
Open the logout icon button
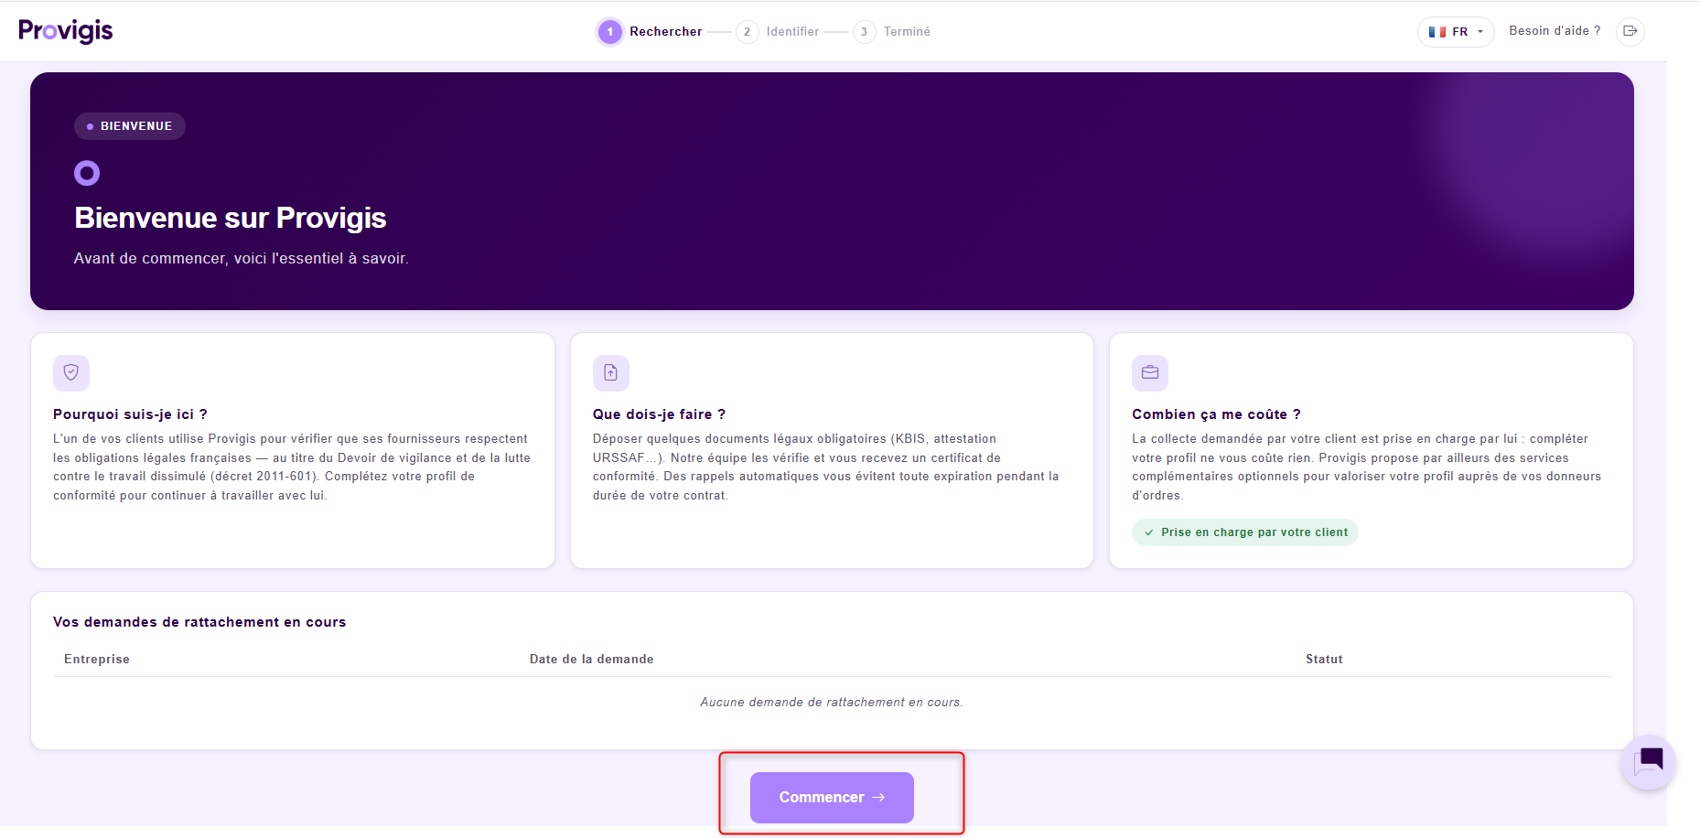(x=1630, y=31)
